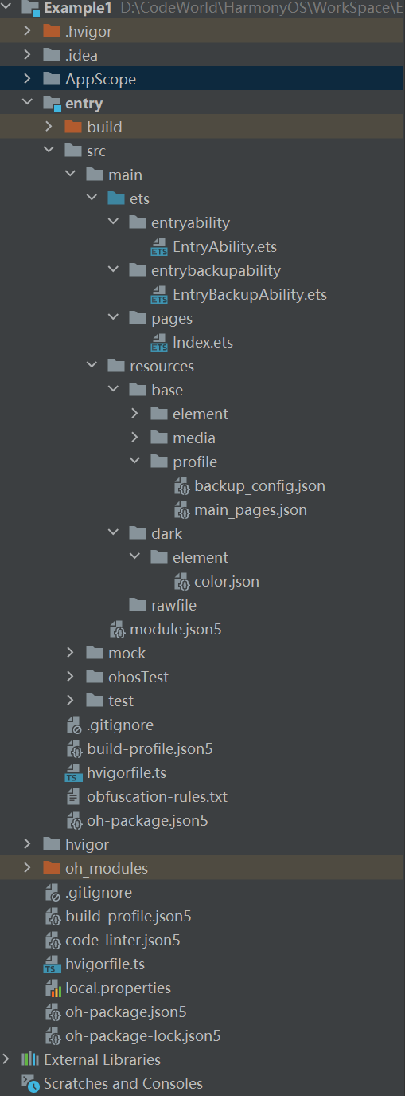The height and width of the screenshot is (1096, 405).
Task: Click the local.properties file icon
Action: pyautogui.click(x=52, y=988)
